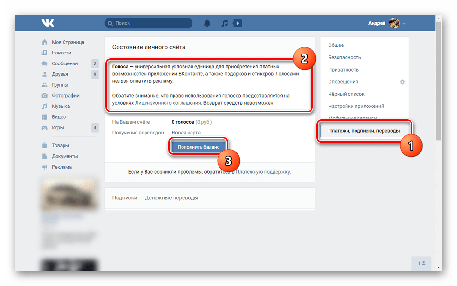Click the Новая карта link
The image size is (457, 286).
pyautogui.click(x=186, y=133)
